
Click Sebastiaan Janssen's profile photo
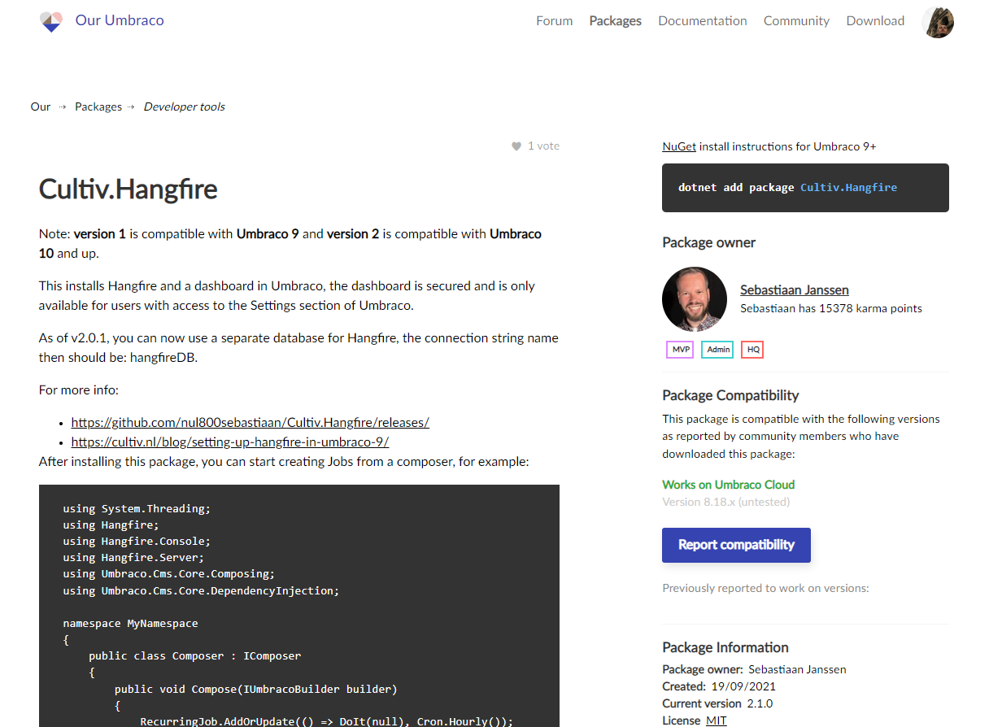pos(695,298)
